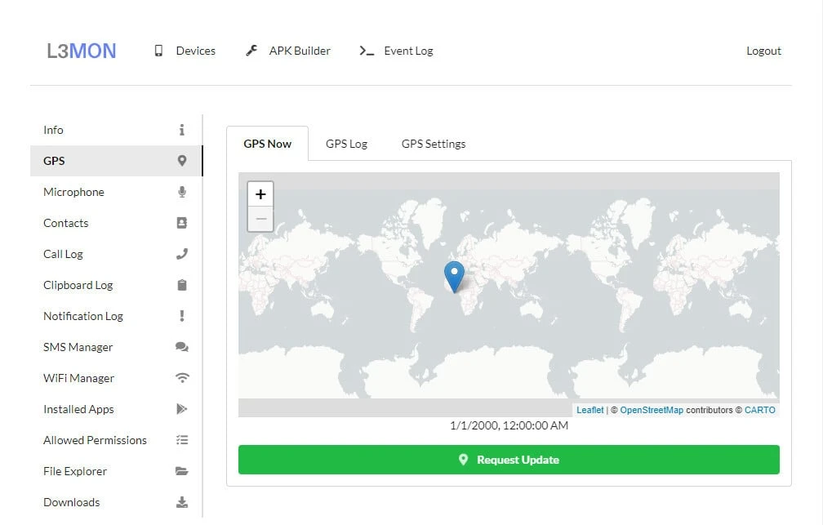Zoom in on the map with plus button

(x=260, y=194)
